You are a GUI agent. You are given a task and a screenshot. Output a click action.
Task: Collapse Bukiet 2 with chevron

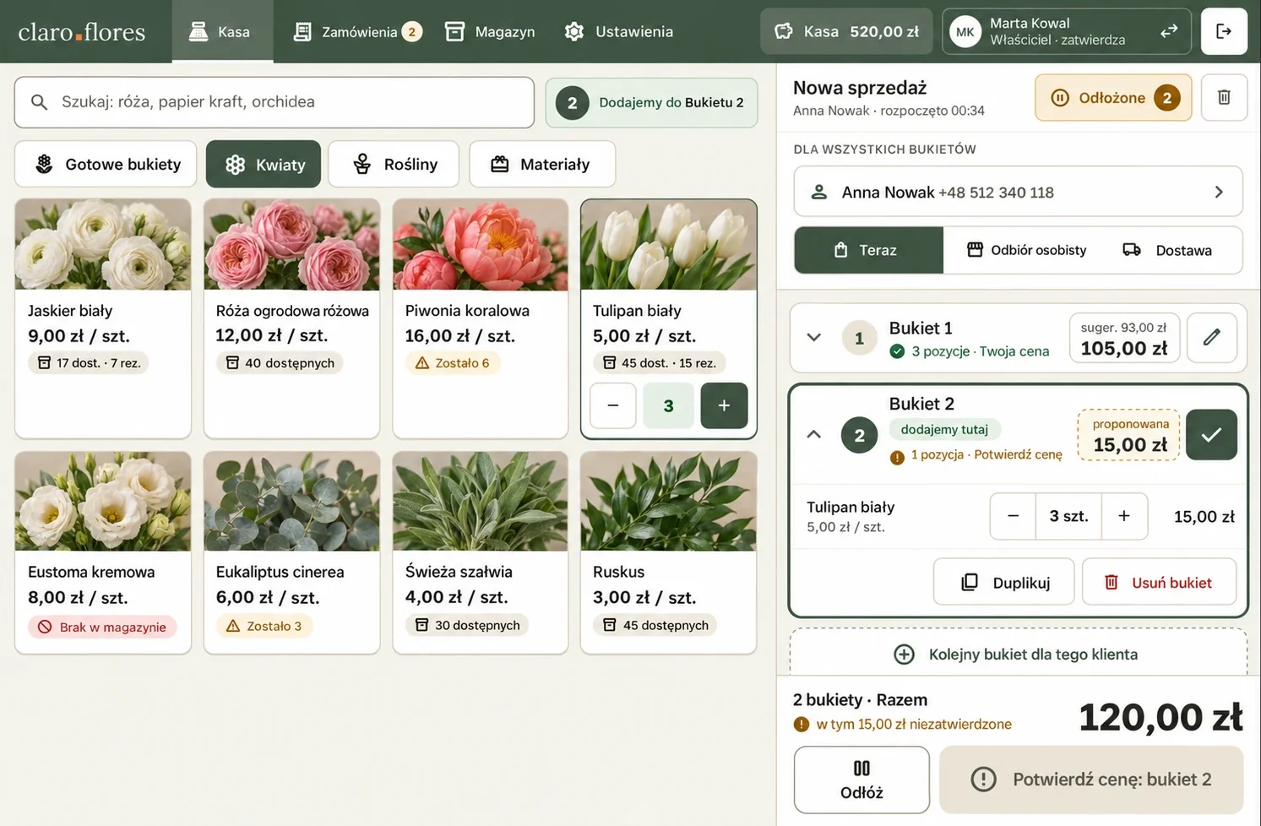[813, 434]
